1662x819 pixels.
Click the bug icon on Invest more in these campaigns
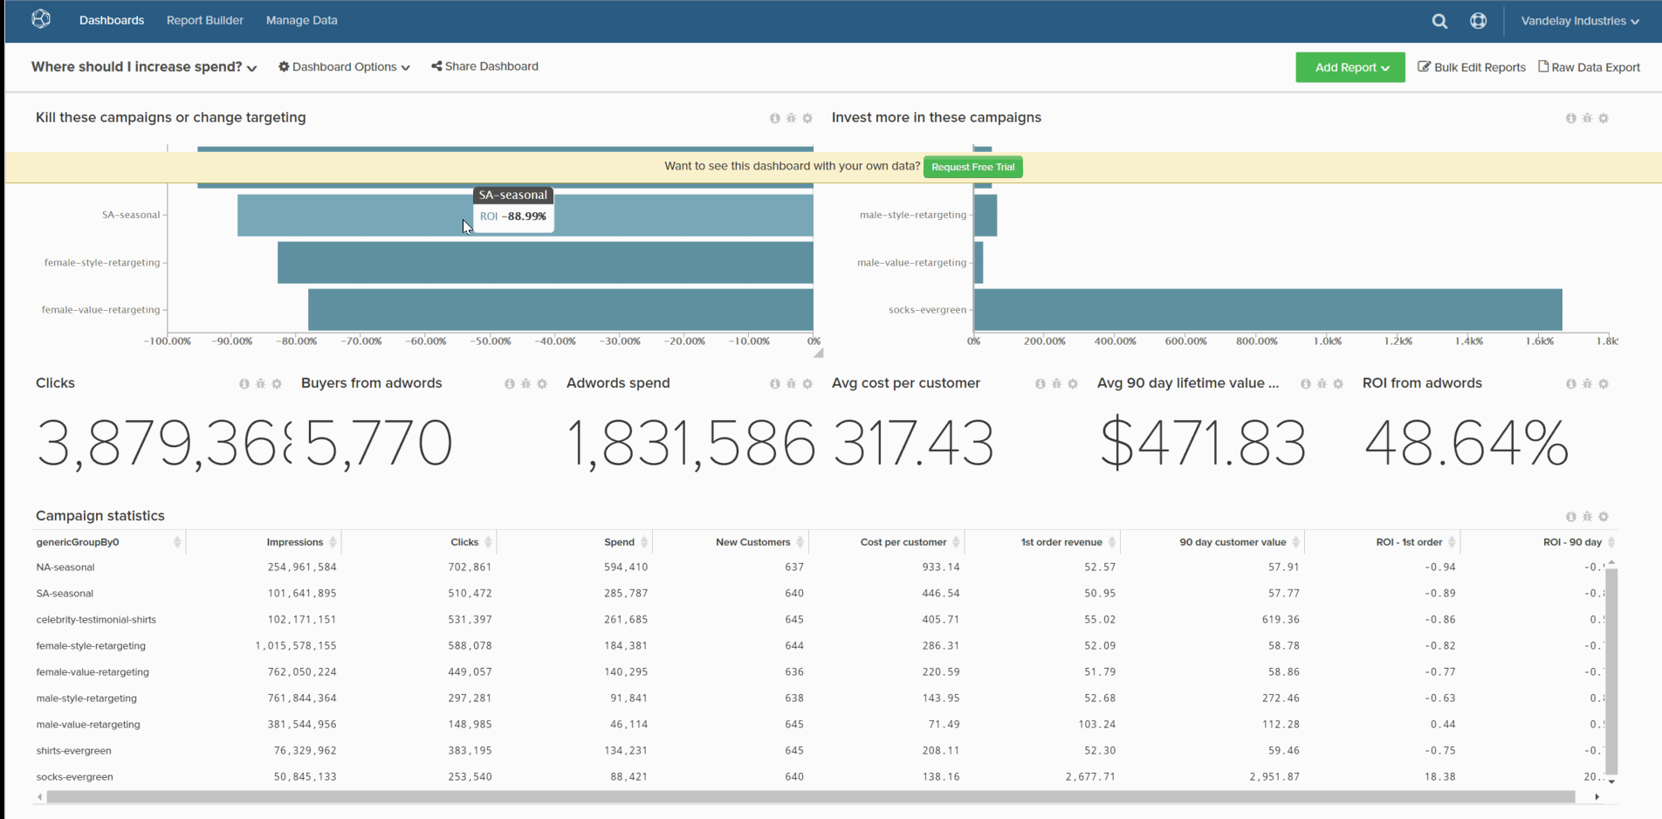1587,118
